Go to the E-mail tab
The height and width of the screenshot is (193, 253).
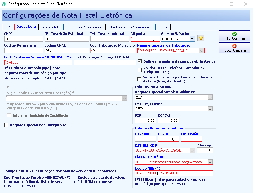coord(163,27)
